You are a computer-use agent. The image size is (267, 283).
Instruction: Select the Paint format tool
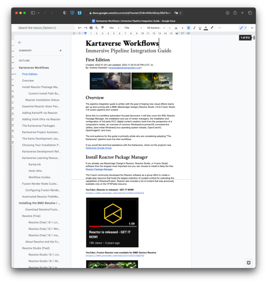(x=102, y=28)
